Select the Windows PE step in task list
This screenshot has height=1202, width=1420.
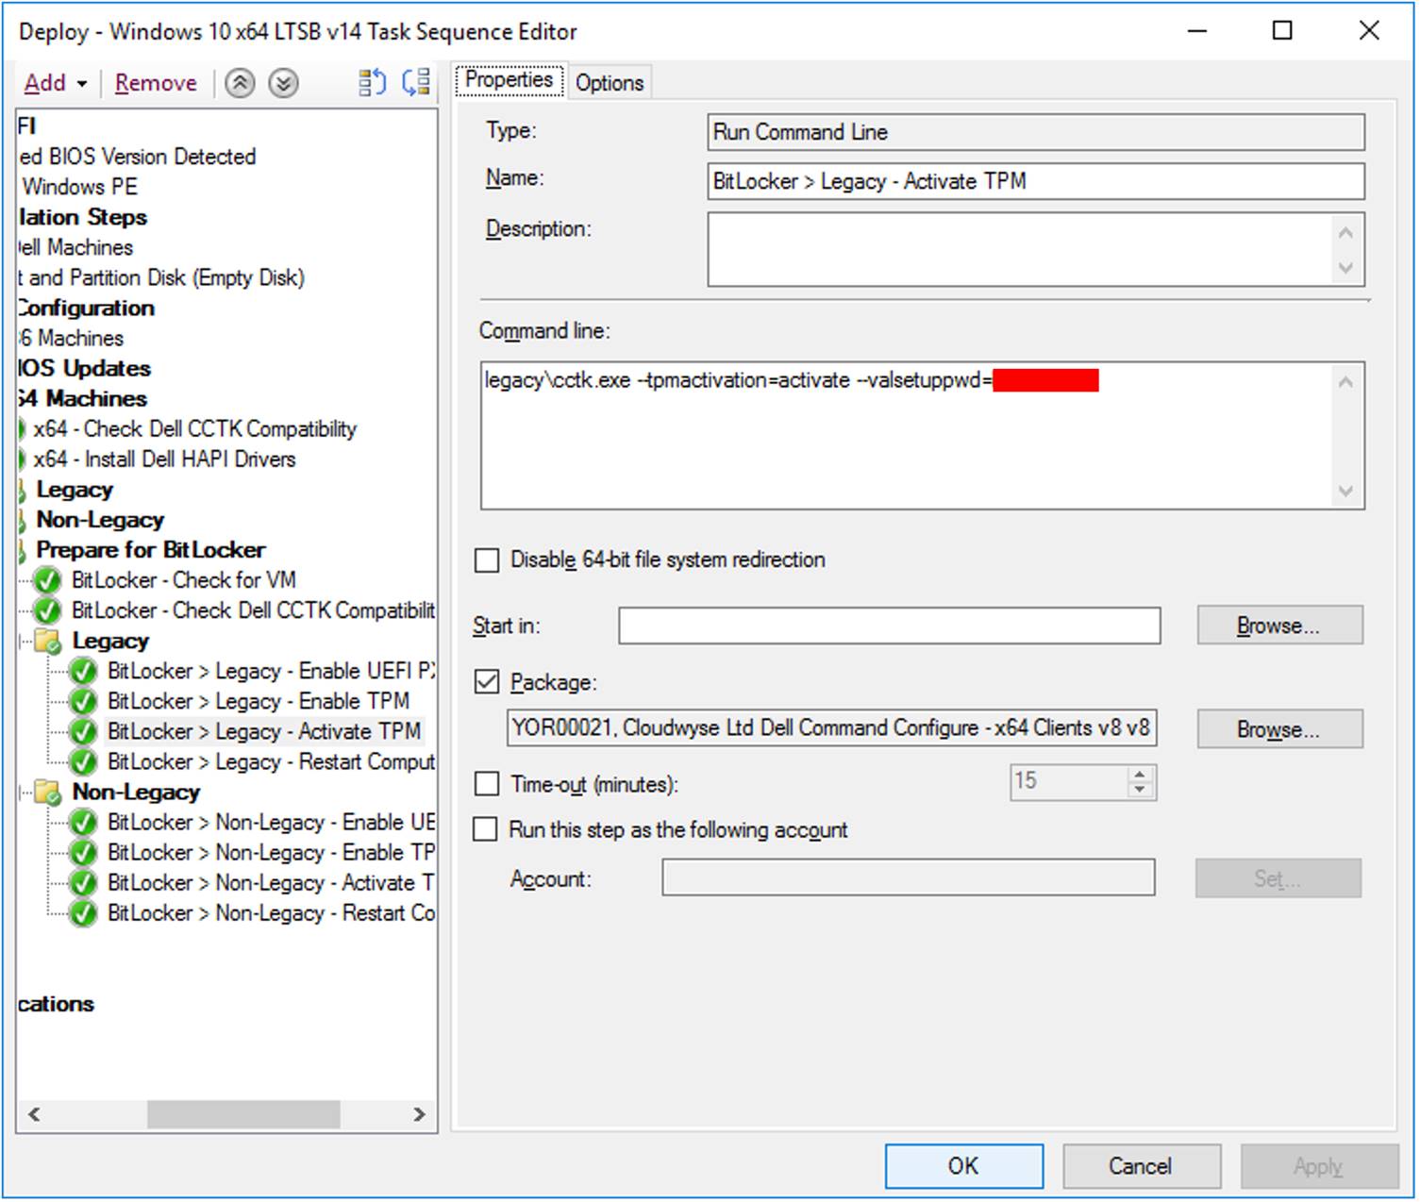79,187
